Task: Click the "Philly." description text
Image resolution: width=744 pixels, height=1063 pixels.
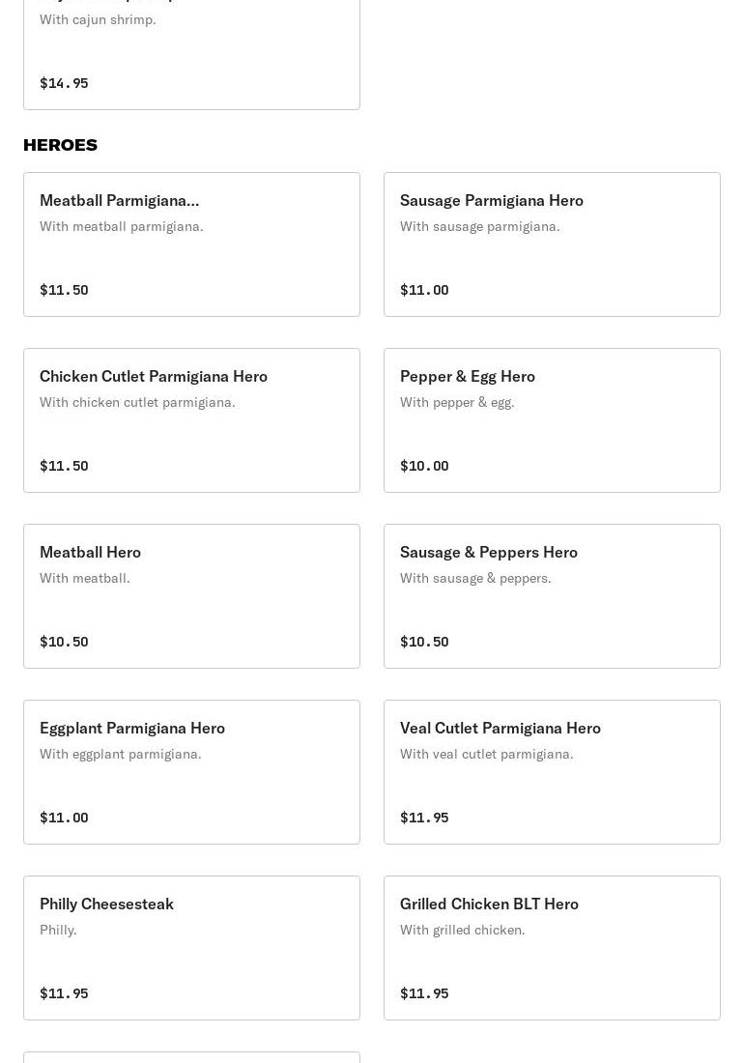Action: [x=58, y=930]
